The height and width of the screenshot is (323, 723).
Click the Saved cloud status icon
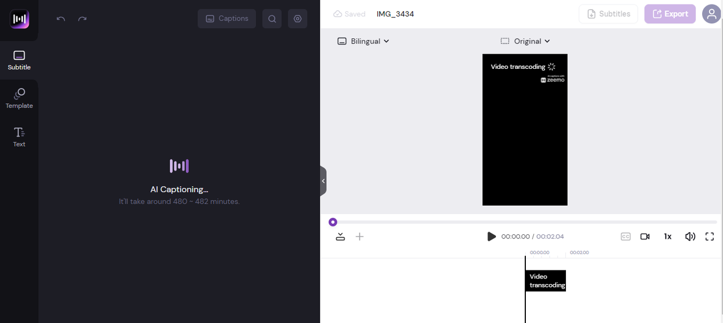click(338, 14)
